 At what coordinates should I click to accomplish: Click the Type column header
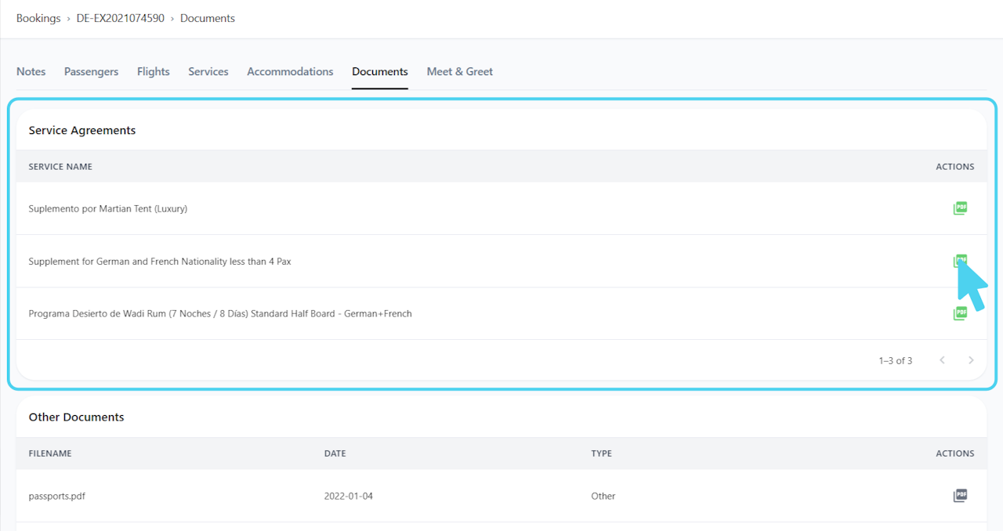tap(601, 453)
